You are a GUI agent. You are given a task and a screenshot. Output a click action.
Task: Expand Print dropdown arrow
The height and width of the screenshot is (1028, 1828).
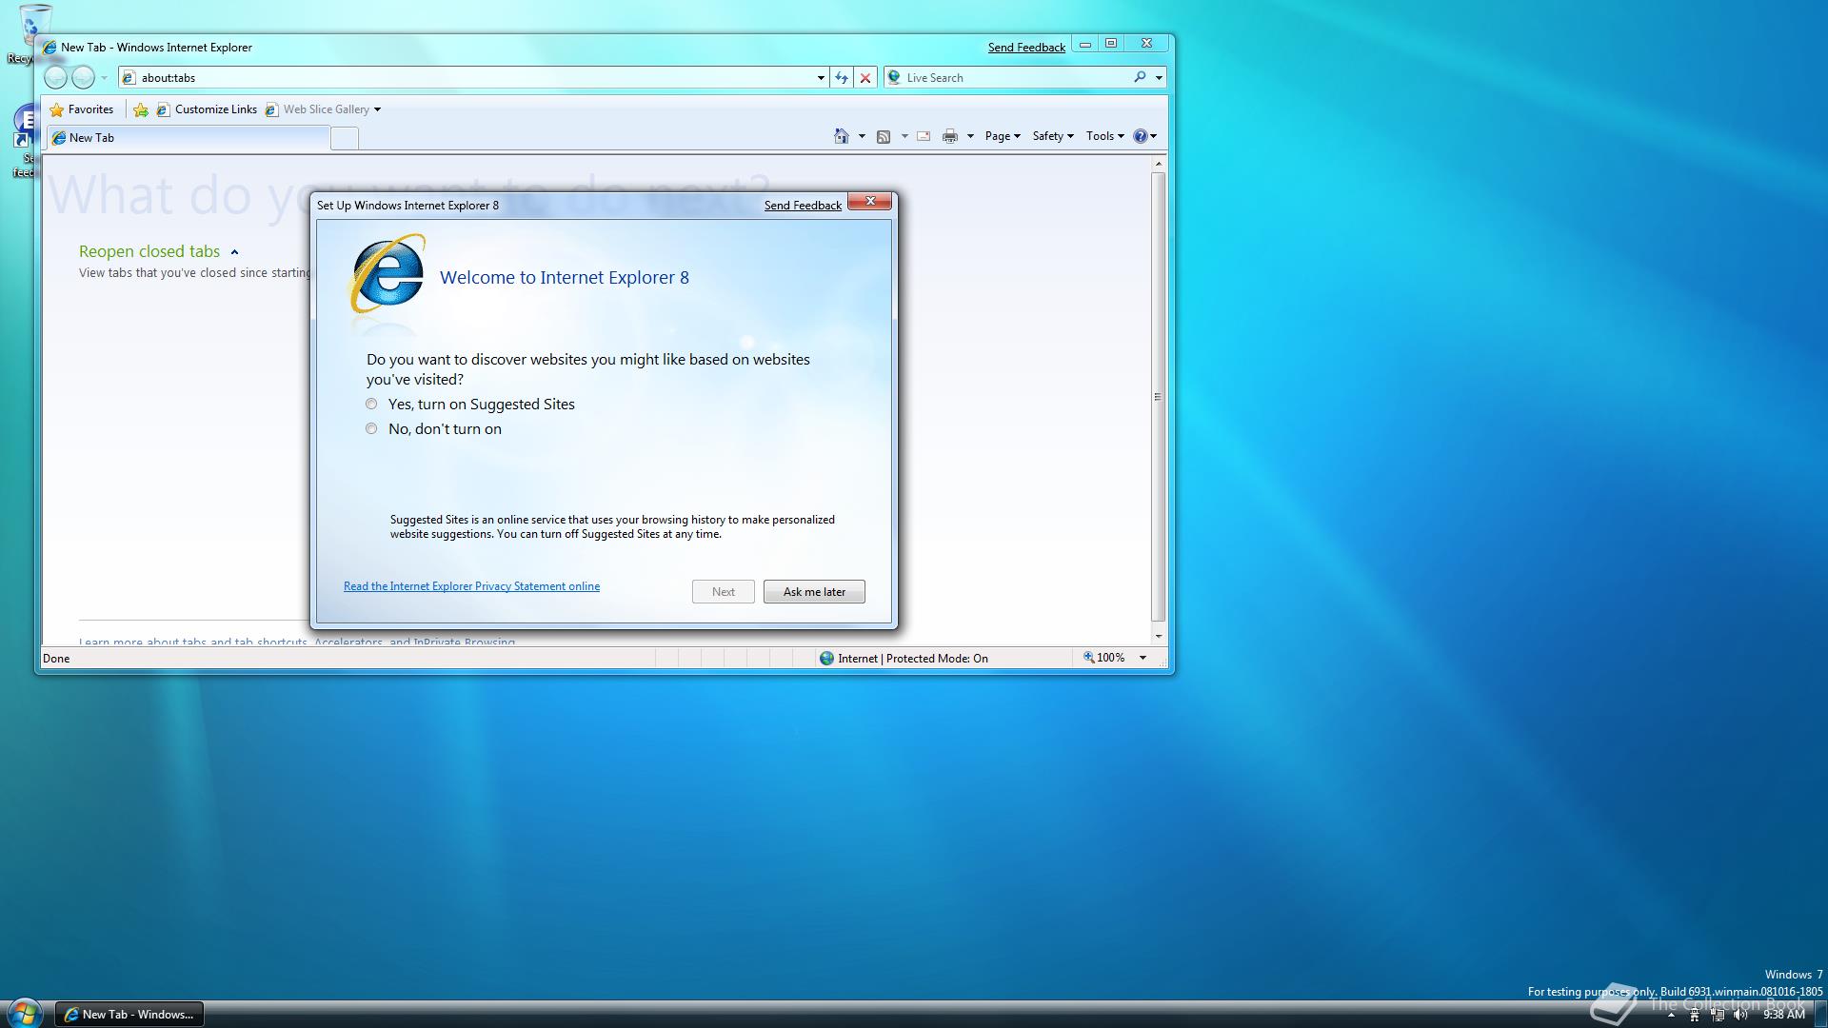pyautogui.click(x=970, y=136)
